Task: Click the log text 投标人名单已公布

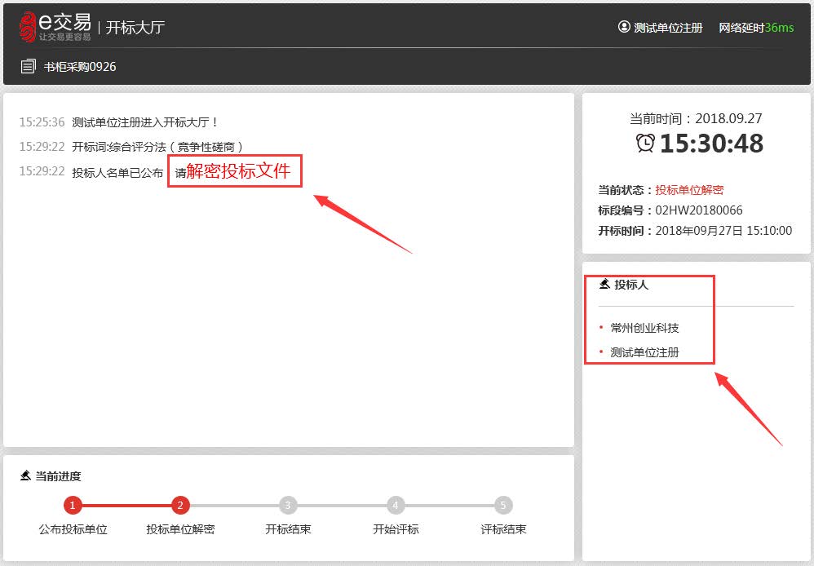Action: [x=117, y=172]
